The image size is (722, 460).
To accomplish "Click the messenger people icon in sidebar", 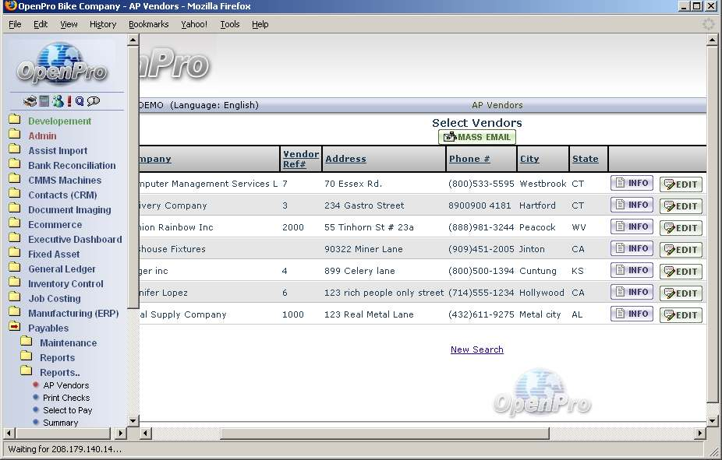I will tap(58, 101).
